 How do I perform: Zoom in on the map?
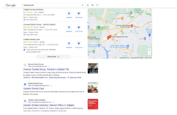149,50
